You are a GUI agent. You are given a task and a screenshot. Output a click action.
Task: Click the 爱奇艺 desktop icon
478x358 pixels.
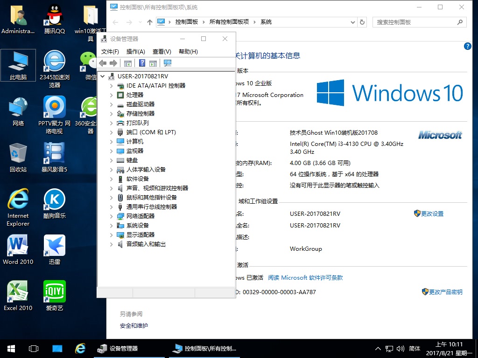pyautogui.click(x=55, y=296)
